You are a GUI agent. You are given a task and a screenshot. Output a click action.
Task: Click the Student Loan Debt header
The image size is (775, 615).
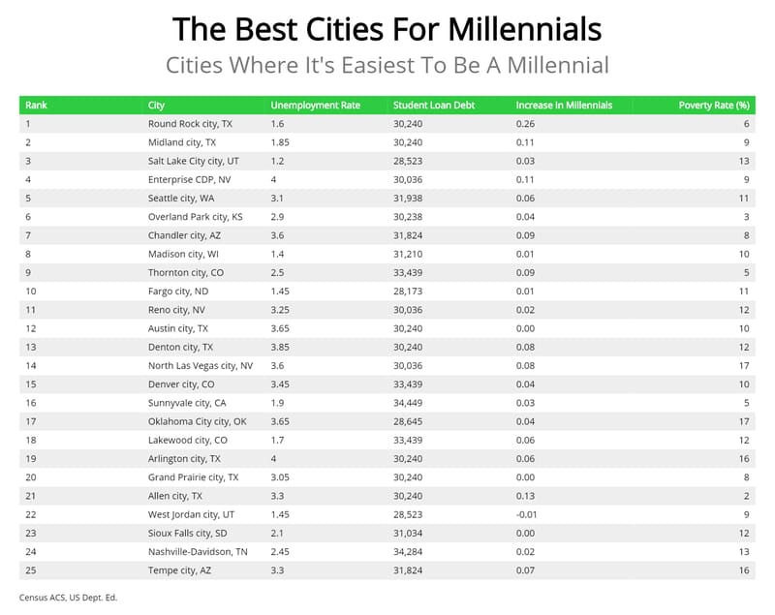point(432,105)
